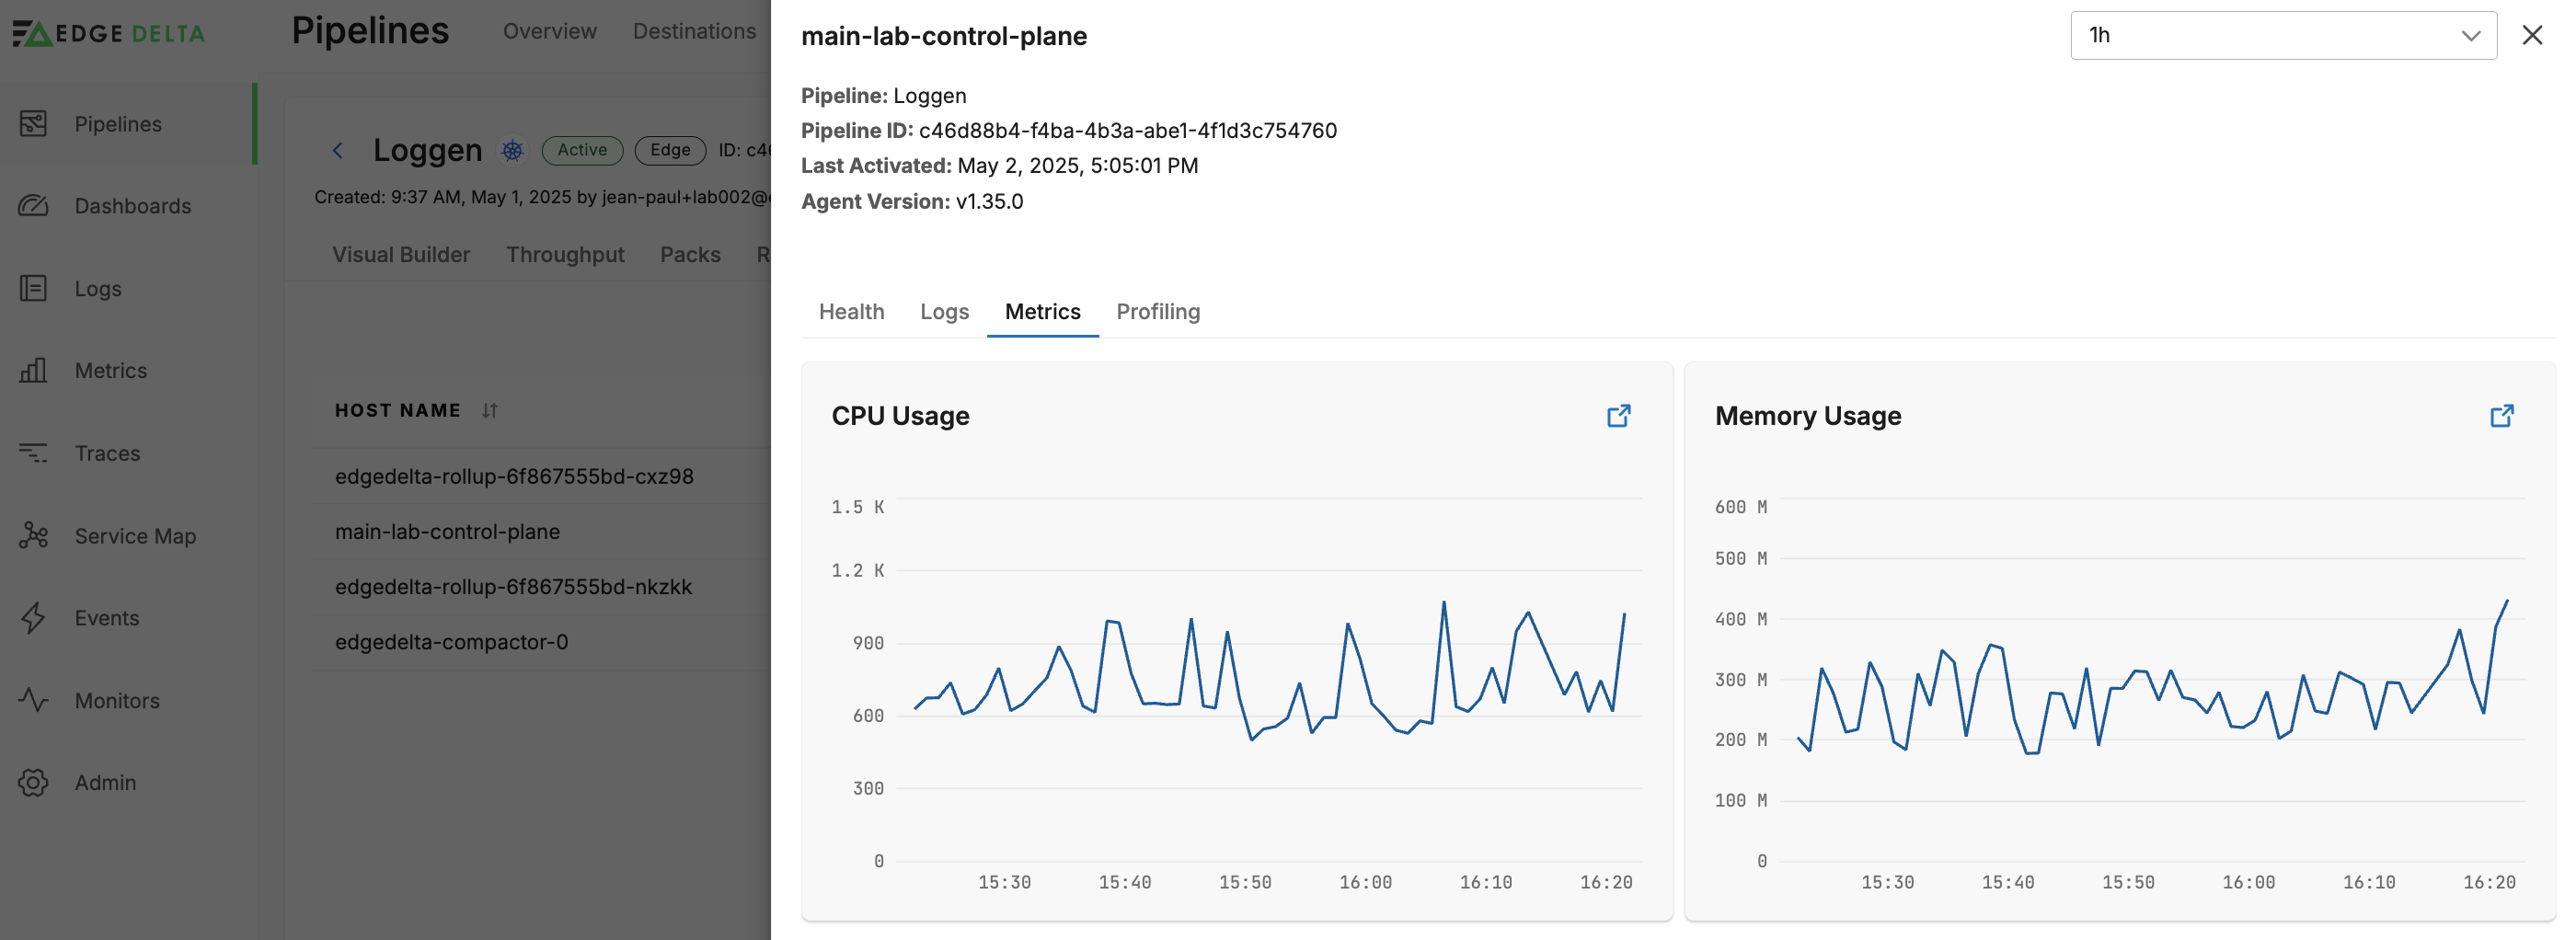
Task: Click the Pipeline ID value text
Action: pos(1127,131)
